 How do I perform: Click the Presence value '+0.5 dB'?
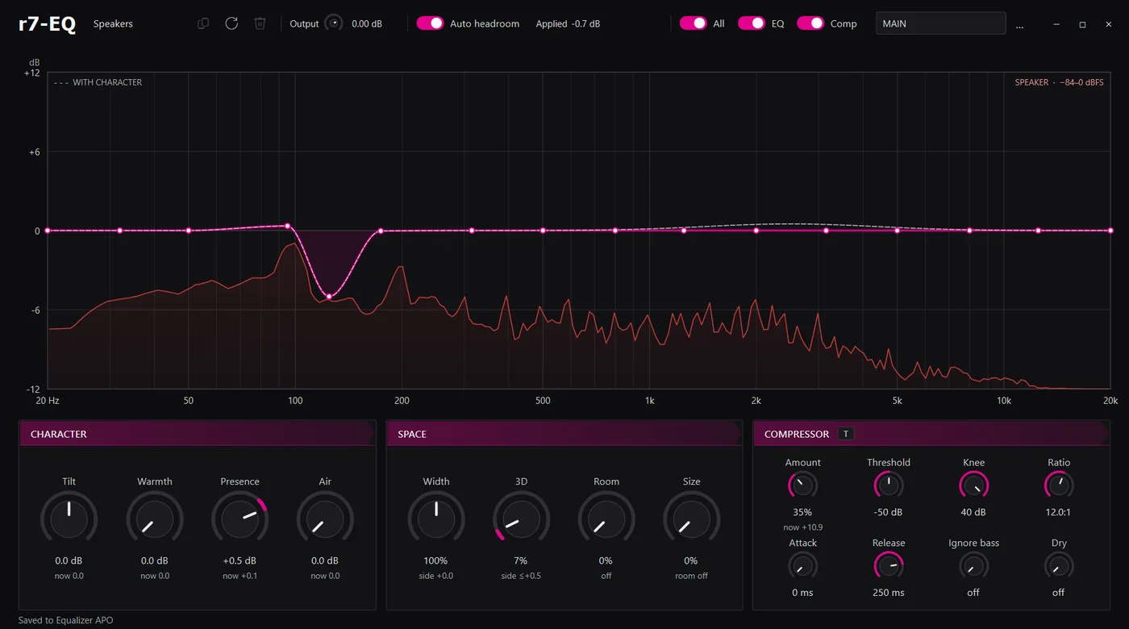point(240,560)
